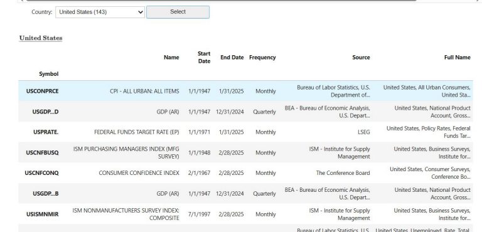This screenshot has width=482, height=232.
Task: Open the USGDP...D symbol entry
Action: 45,112
